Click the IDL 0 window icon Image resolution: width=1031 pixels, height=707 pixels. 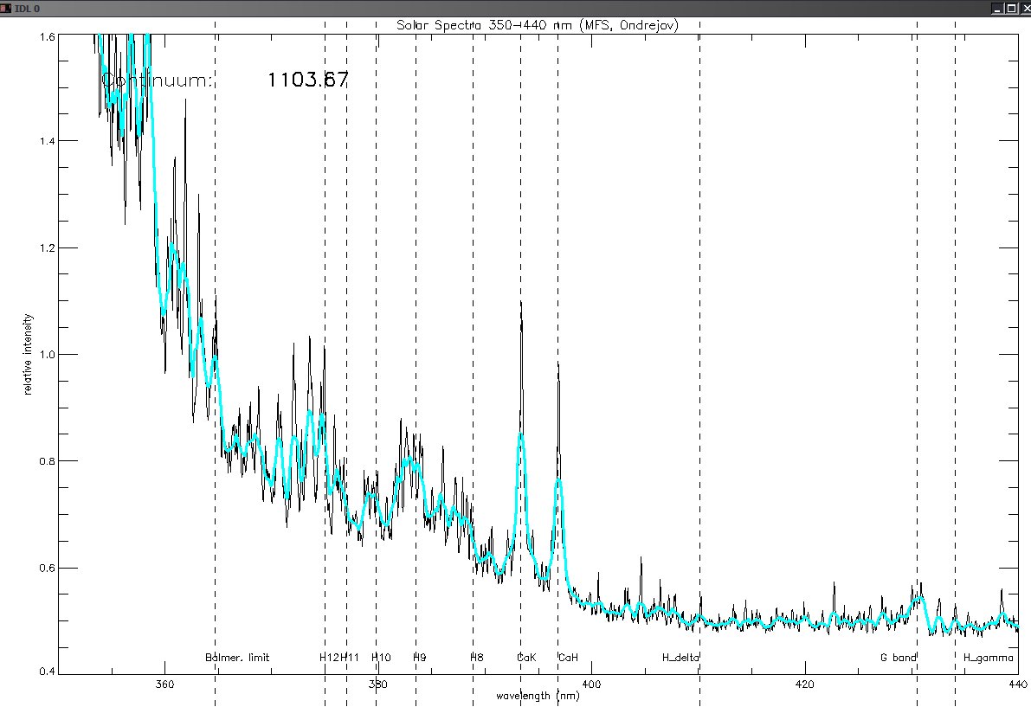pyautogui.click(x=6, y=8)
